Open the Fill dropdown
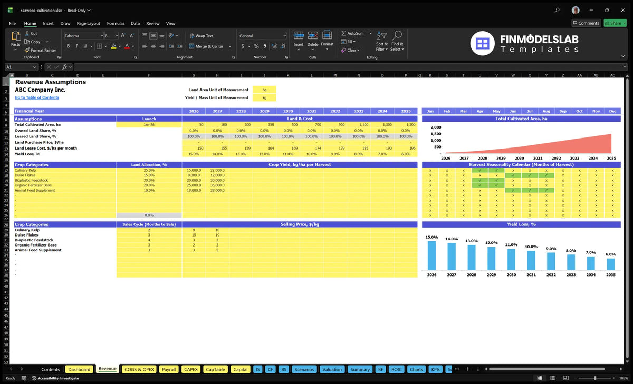This screenshot has width=633, height=384. point(348,42)
